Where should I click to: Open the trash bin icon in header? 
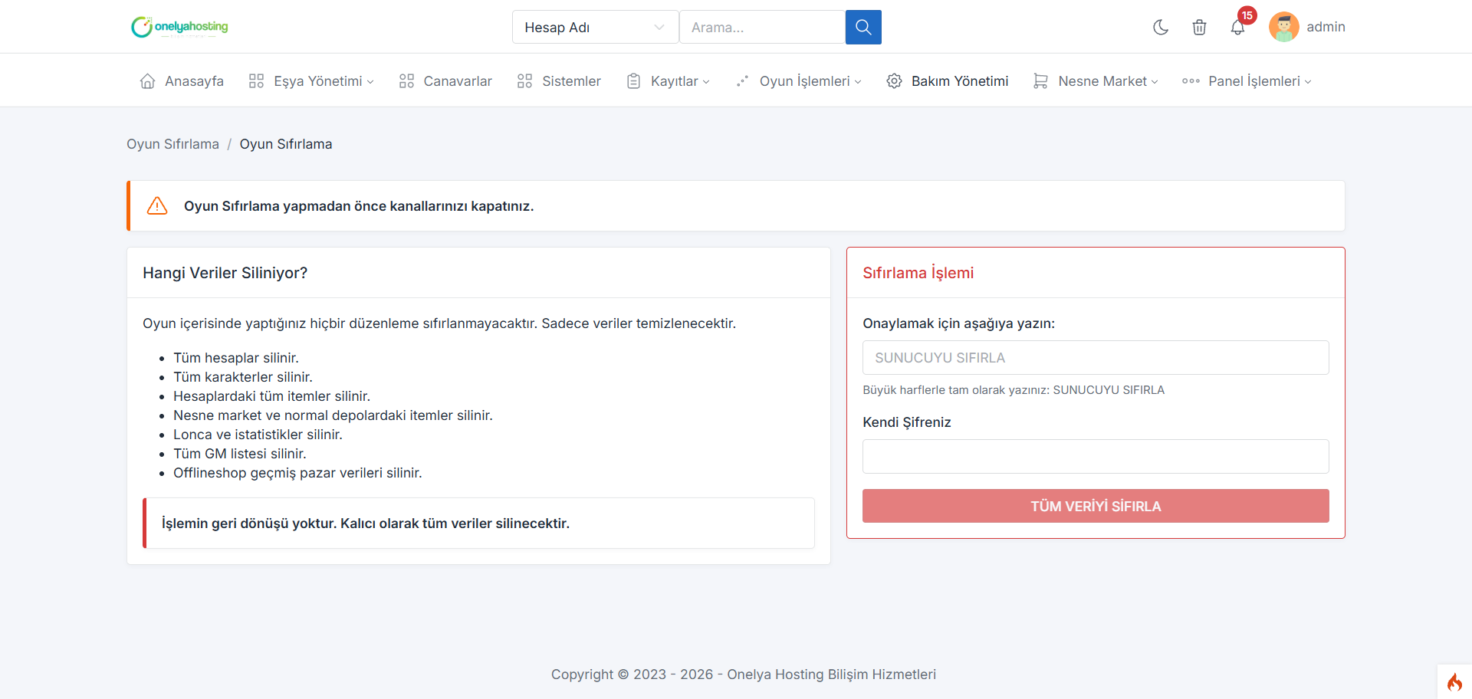[x=1199, y=27]
